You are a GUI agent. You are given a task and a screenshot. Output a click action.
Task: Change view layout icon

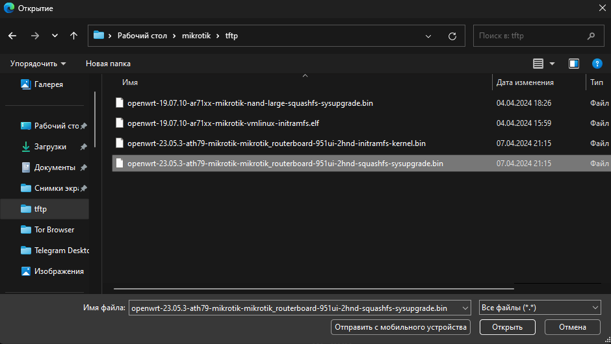(x=538, y=64)
